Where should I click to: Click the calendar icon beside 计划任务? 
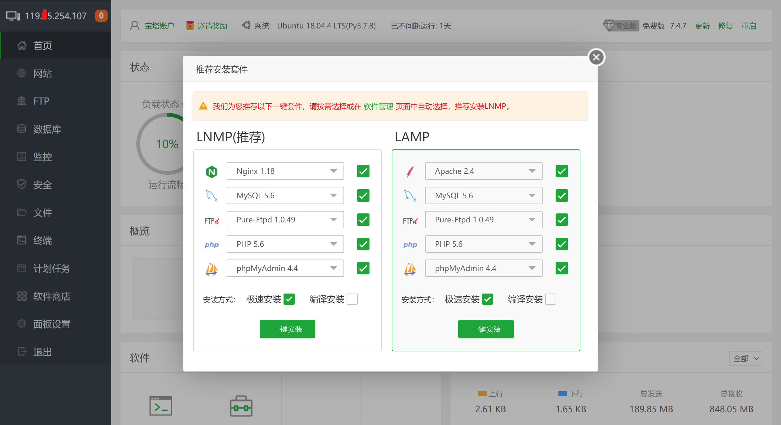[22, 268]
